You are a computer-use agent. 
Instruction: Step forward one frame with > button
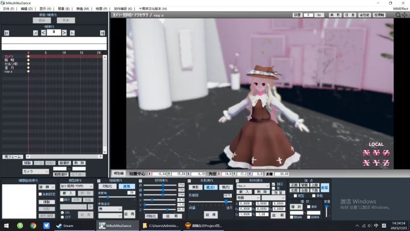(64, 33)
